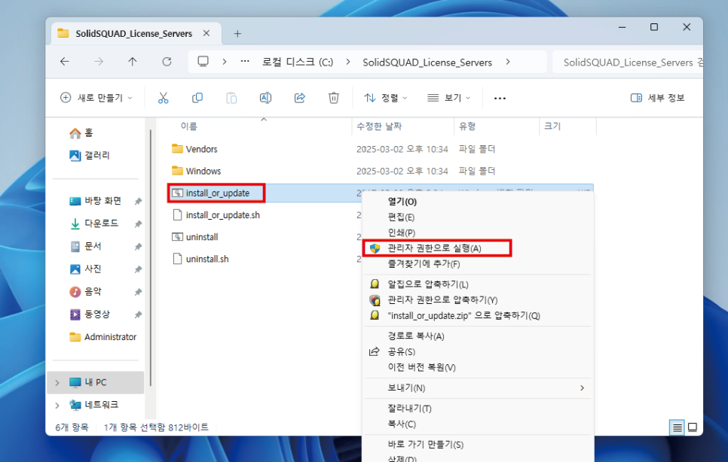The image size is (728, 462).
Task: Open Home in the sidebar
Action: [81, 133]
